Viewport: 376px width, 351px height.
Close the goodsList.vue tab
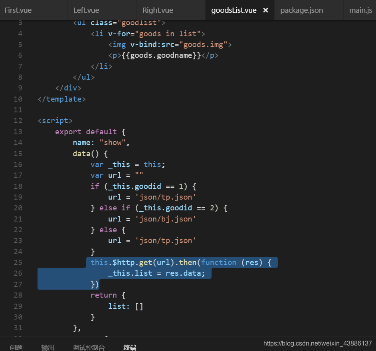pyautogui.click(x=265, y=10)
